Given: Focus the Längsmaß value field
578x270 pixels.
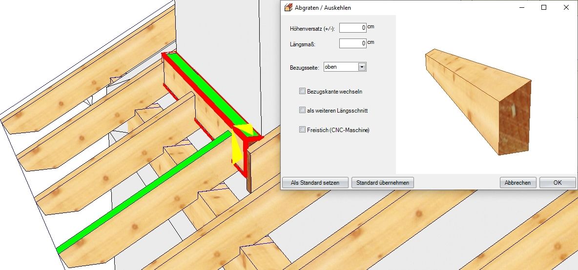Looking at the screenshot, I should click(x=352, y=43).
